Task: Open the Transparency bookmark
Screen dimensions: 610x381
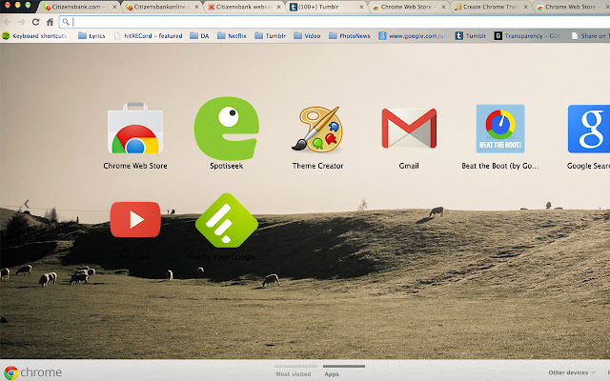Action: click(528, 36)
